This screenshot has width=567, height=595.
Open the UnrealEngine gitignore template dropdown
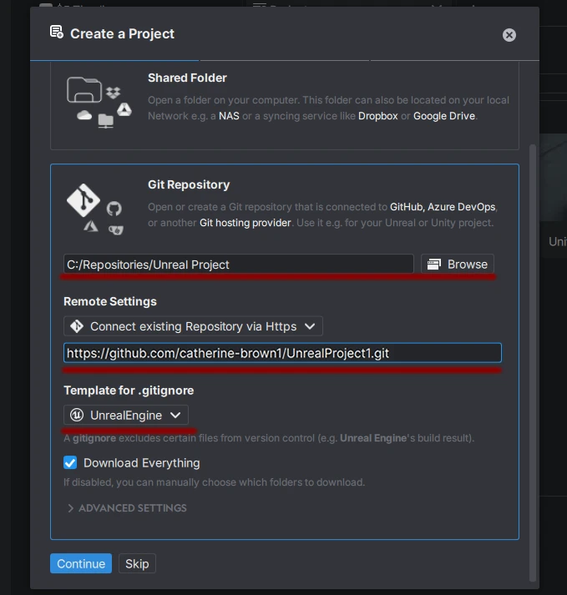point(126,415)
